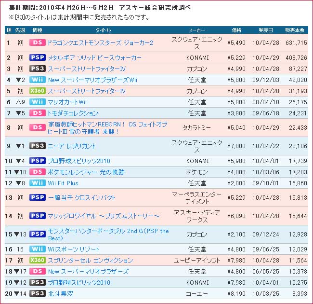
Task: Click the PSP badge beside 一騎当千 クロスインパクト
Action: (x=38, y=198)
